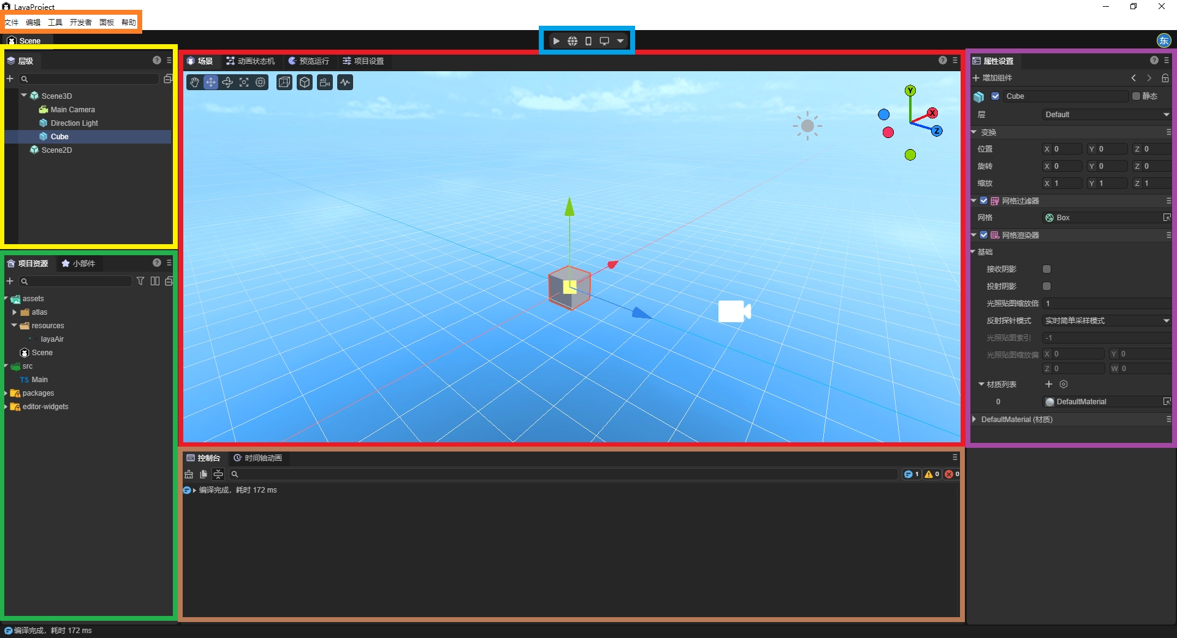Click the filter icon in project assets
The height and width of the screenshot is (638, 1177).
(x=140, y=281)
